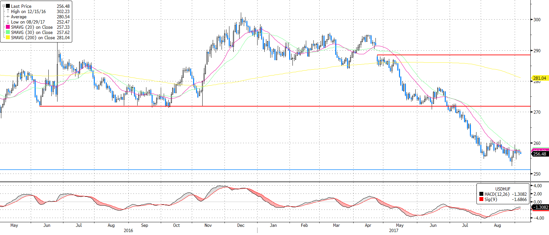Click the 256.48 last price axis tag
549x235 pixels.
coord(540,154)
